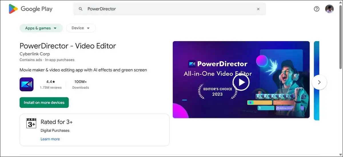The width and height of the screenshot is (343, 157).
Task: Open the PowerDirector - Video Editor title
Action: point(68,46)
